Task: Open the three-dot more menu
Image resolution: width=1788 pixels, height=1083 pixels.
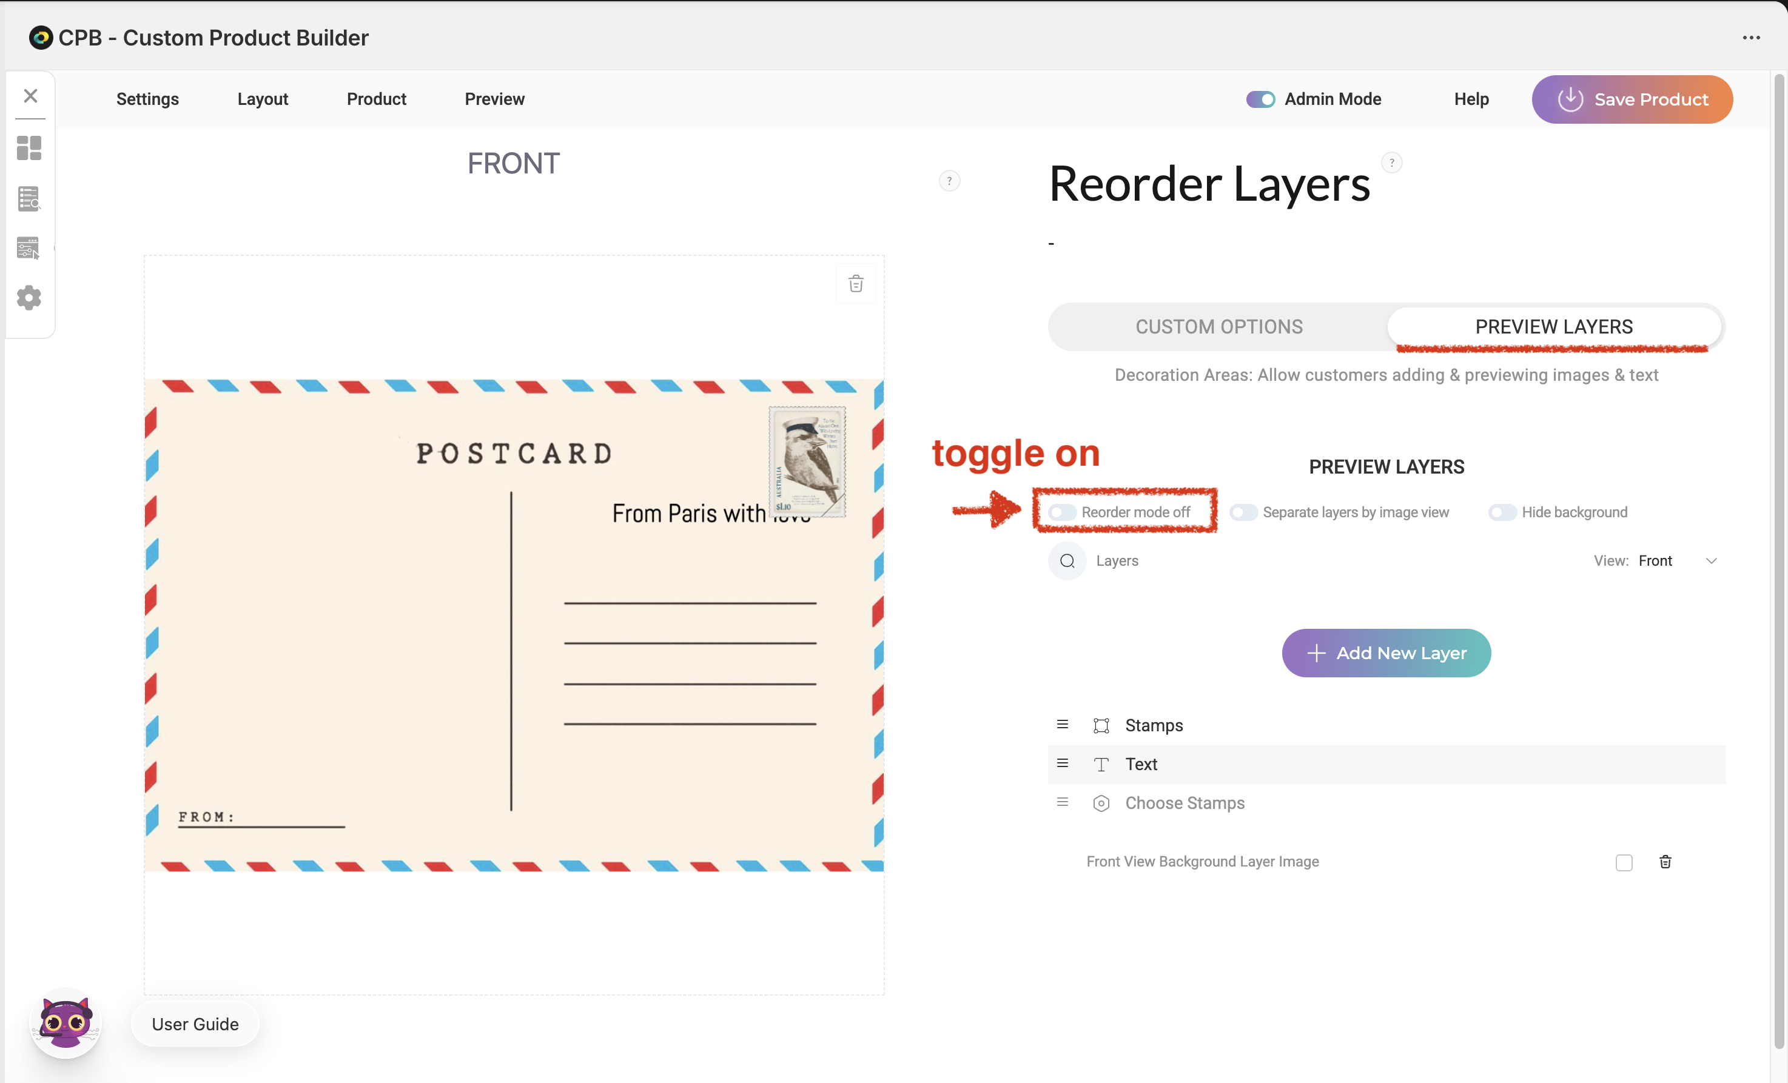Action: (1751, 38)
